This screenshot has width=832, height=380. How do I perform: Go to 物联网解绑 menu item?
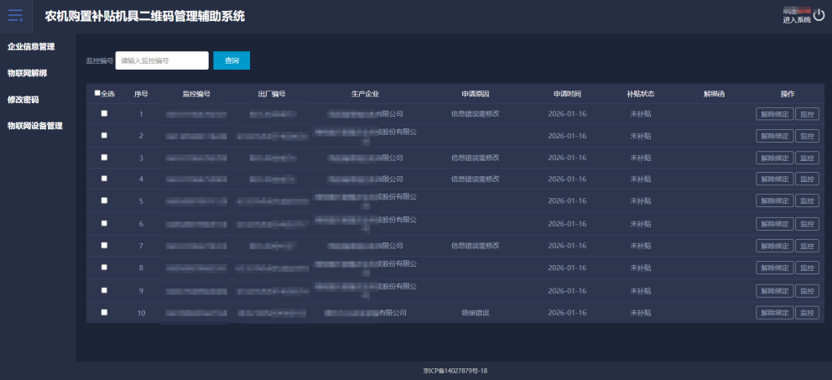tap(28, 73)
